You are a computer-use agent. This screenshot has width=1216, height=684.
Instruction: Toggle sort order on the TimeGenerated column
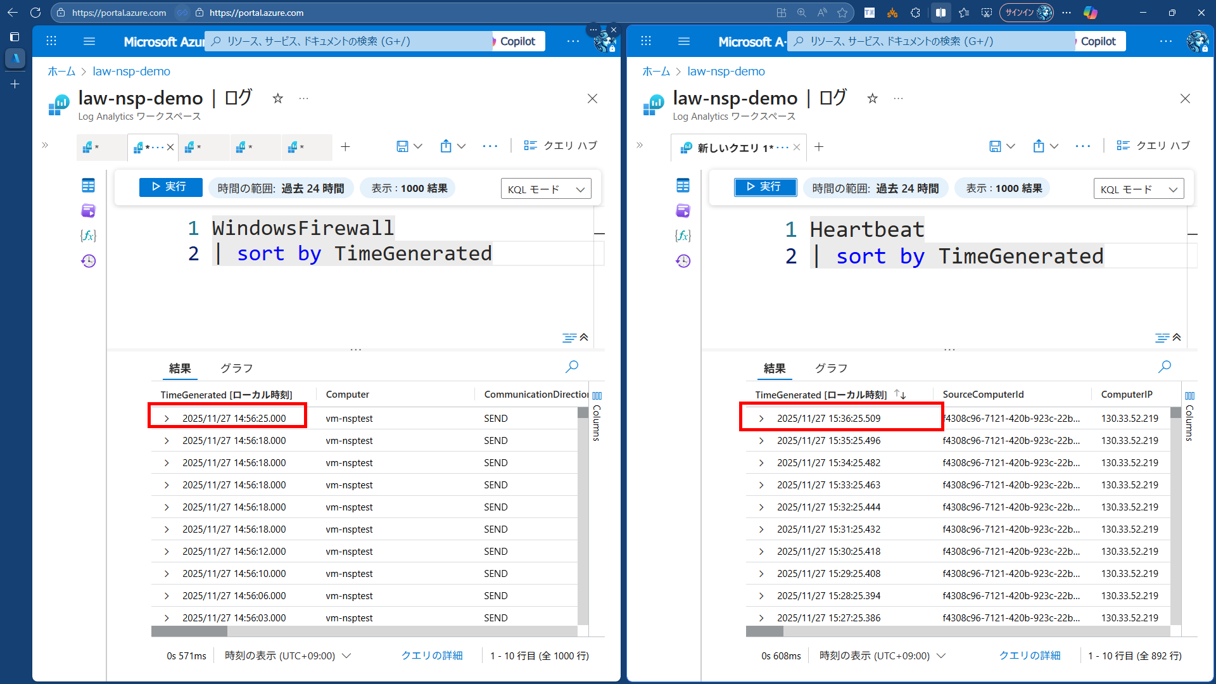pyautogui.click(x=900, y=394)
